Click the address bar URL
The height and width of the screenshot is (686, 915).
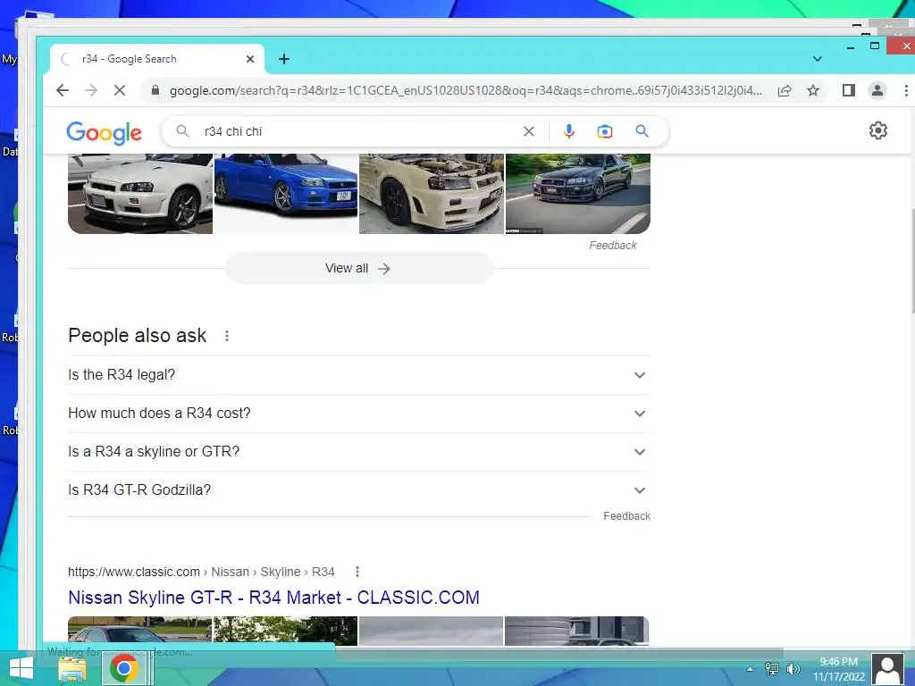[466, 90]
